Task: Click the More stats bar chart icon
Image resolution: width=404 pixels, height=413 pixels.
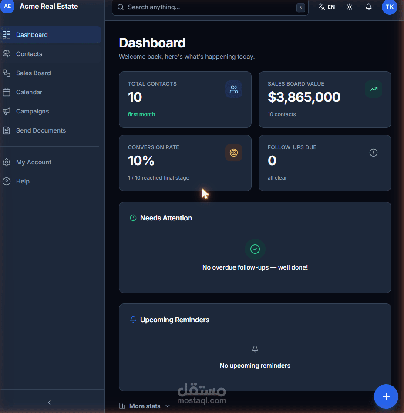Action: (x=122, y=406)
